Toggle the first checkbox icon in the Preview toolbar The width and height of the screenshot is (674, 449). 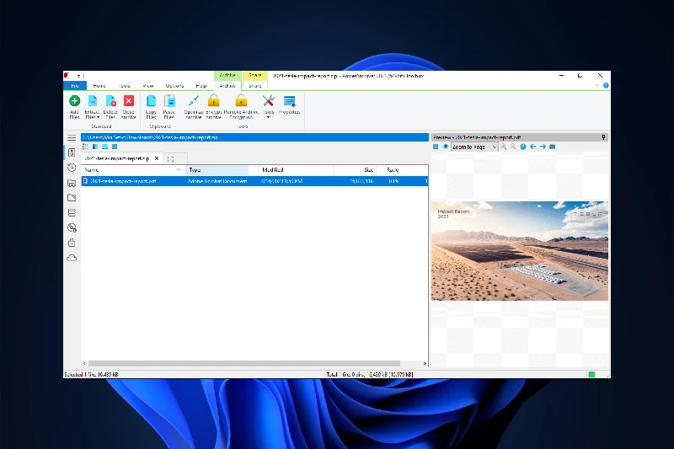pyautogui.click(x=436, y=147)
